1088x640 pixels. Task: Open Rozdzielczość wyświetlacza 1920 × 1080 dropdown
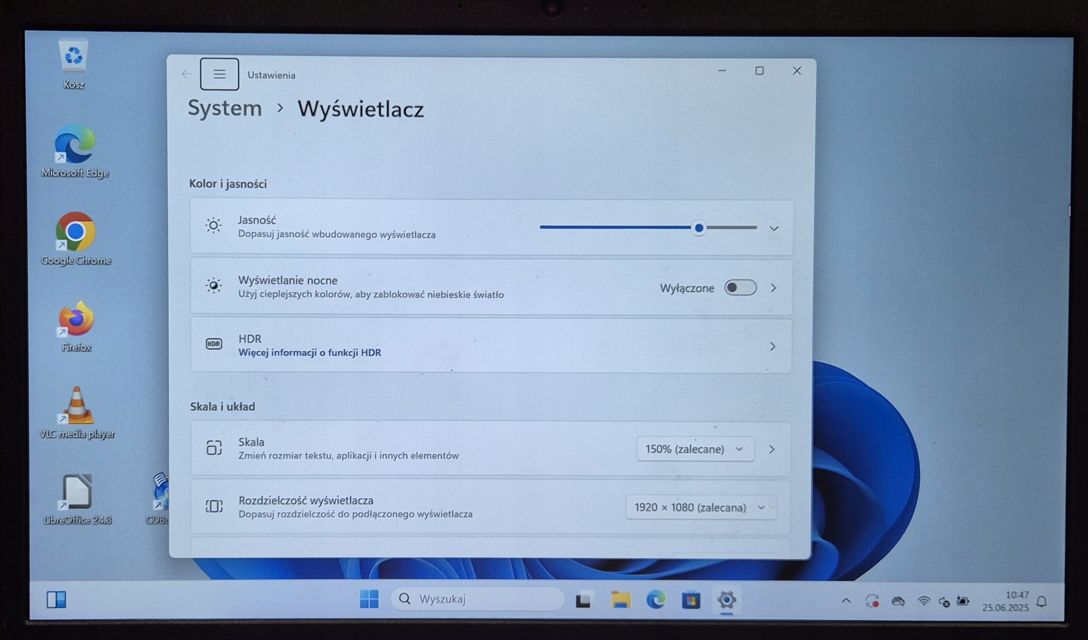(x=700, y=507)
